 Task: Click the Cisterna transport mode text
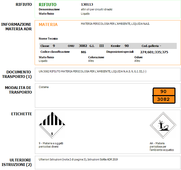[44, 87]
